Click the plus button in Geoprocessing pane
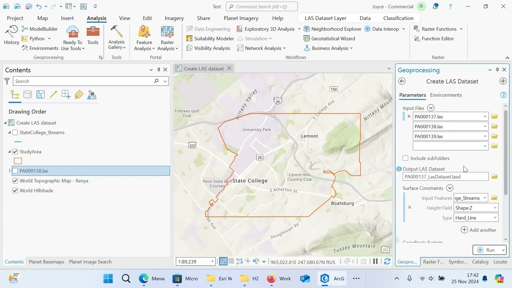The width and height of the screenshot is (512, 288). (x=503, y=81)
